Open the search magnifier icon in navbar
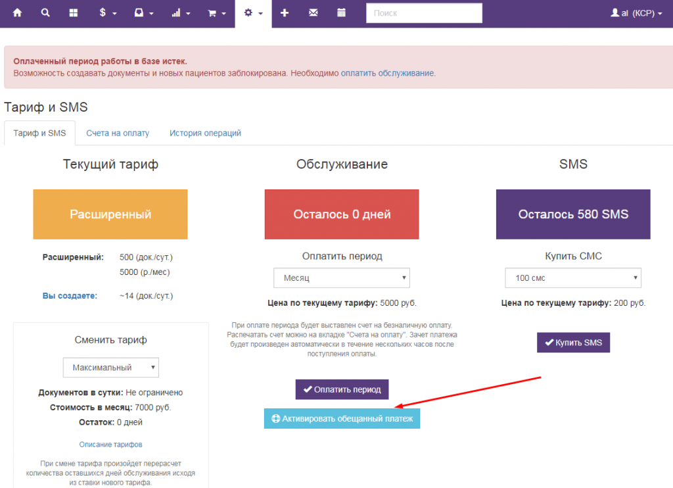Screen dimensions: 673x488 tap(45, 13)
